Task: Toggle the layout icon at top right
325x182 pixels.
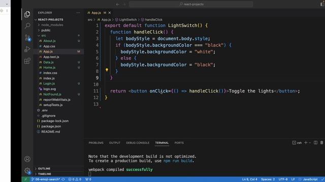Action: [x=322, y=4]
